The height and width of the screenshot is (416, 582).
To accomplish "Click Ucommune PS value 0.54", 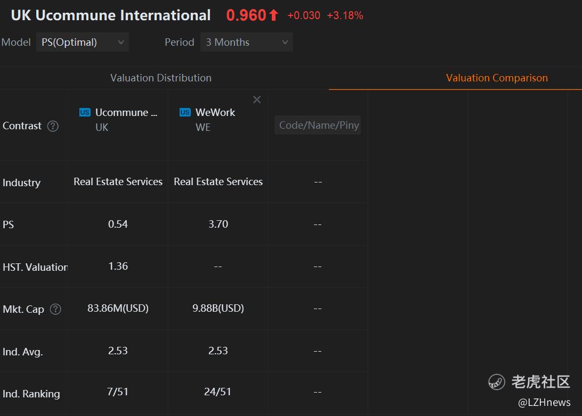I will click(118, 224).
